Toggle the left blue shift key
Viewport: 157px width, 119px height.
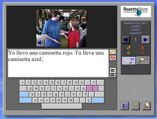click(x=26, y=100)
